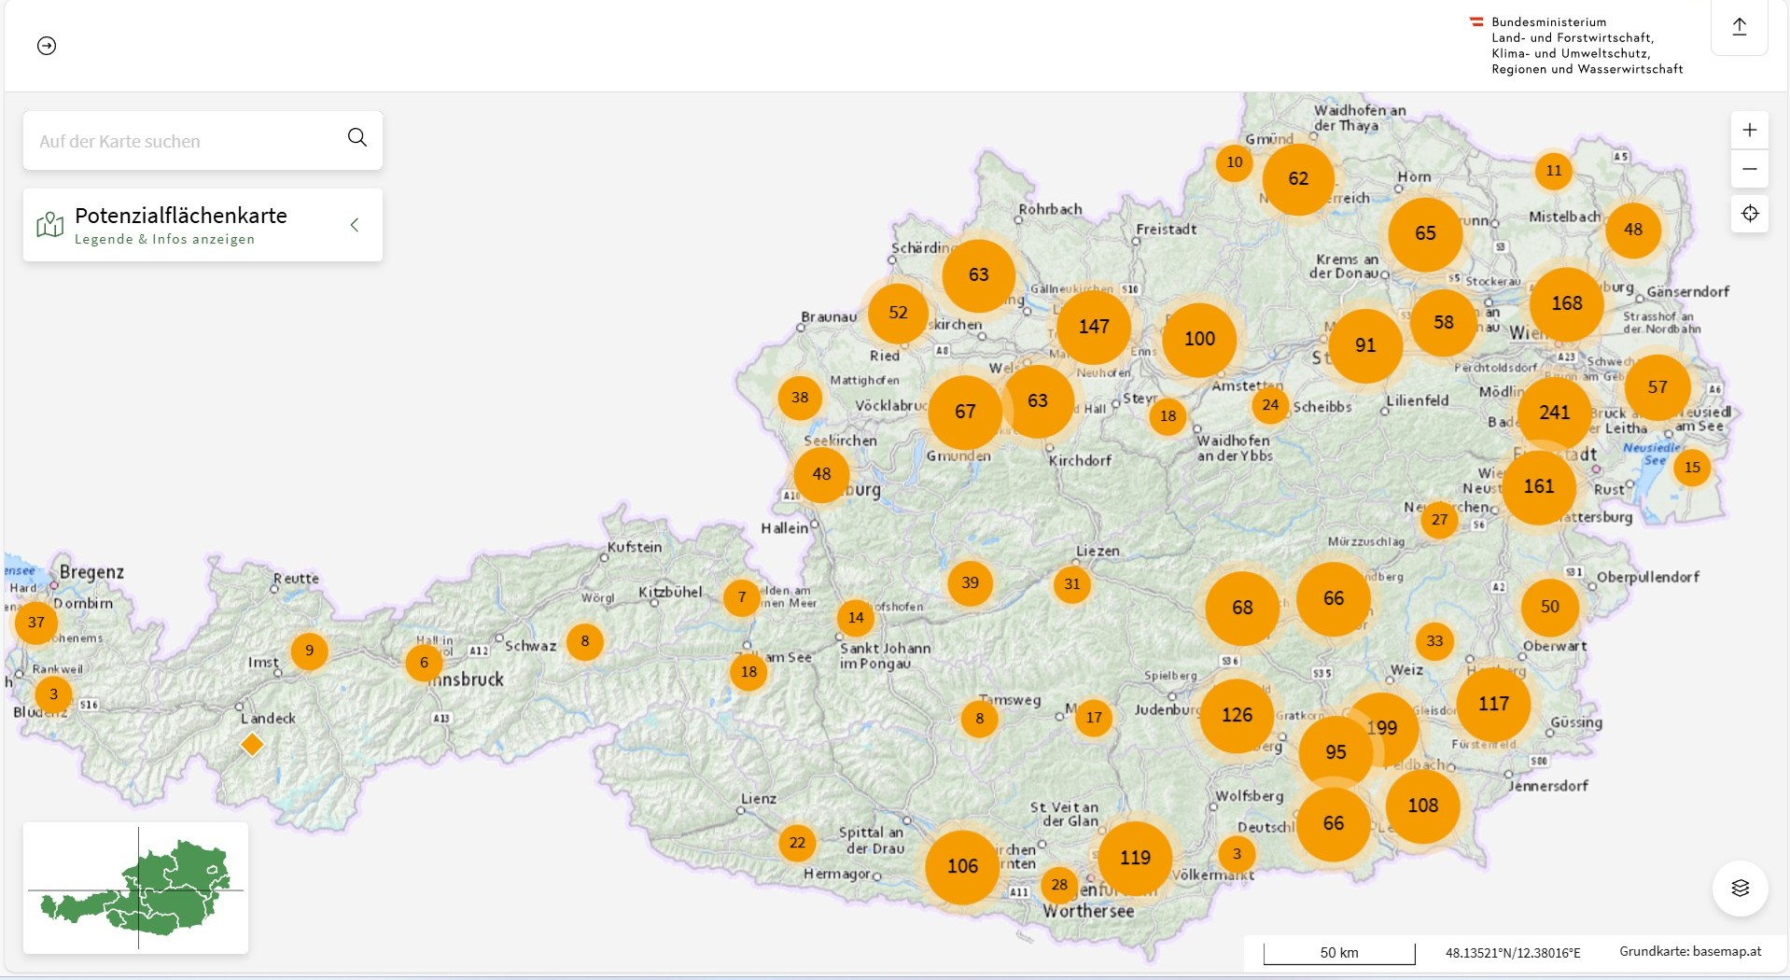The height and width of the screenshot is (980, 1790).
Task: Collapse the Potenzialflächenkarte panel chevron
Action: [355, 225]
